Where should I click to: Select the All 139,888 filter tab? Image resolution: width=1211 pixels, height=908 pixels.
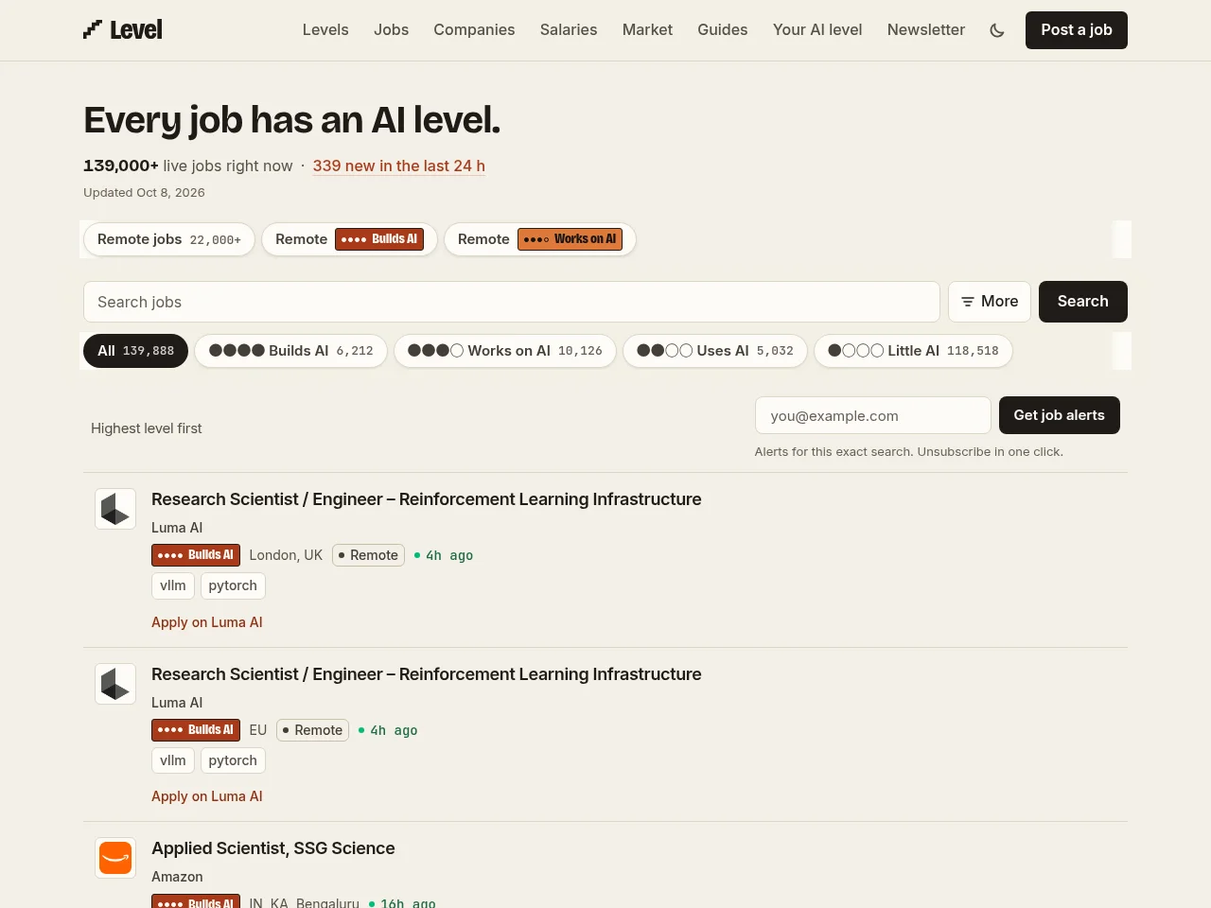click(136, 351)
